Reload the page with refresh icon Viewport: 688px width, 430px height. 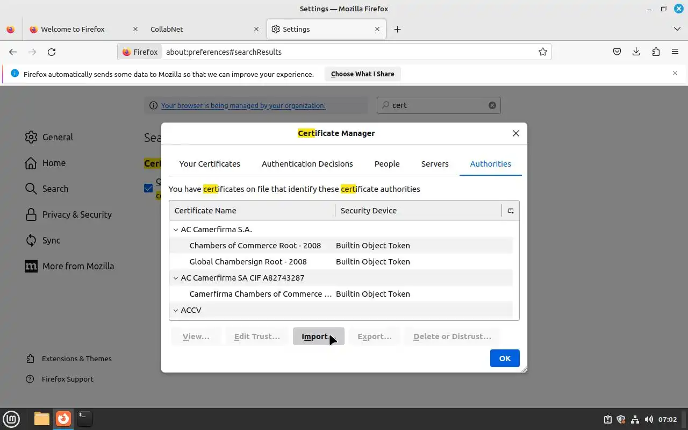point(52,52)
